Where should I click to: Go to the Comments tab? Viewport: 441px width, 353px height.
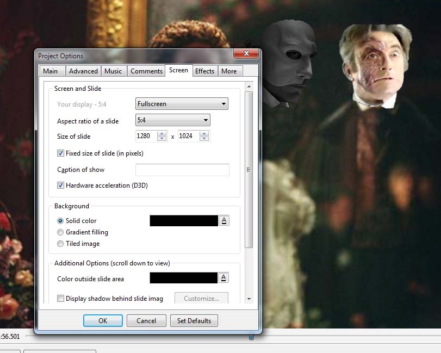pyautogui.click(x=146, y=71)
